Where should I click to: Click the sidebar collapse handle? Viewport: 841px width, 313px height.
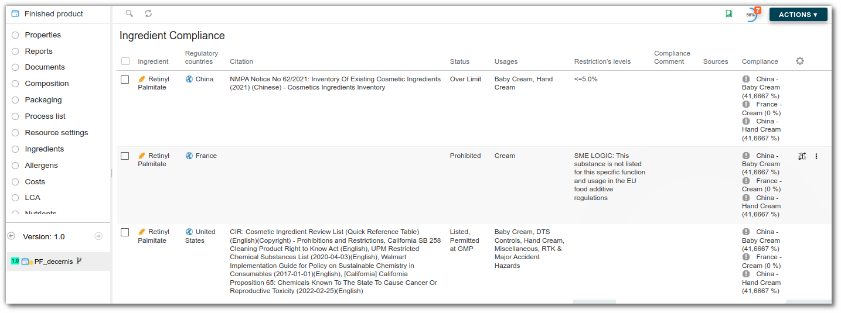[x=111, y=173]
